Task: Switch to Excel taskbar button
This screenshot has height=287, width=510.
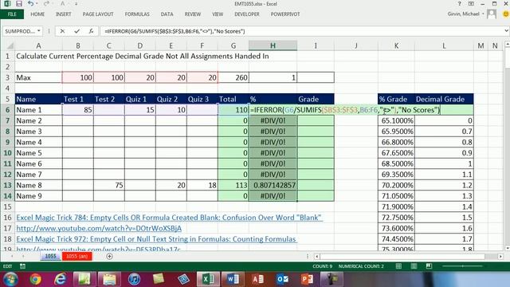Action: (208, 279)
